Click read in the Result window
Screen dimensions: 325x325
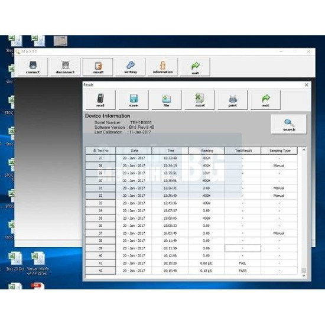(x=100, y=100)
